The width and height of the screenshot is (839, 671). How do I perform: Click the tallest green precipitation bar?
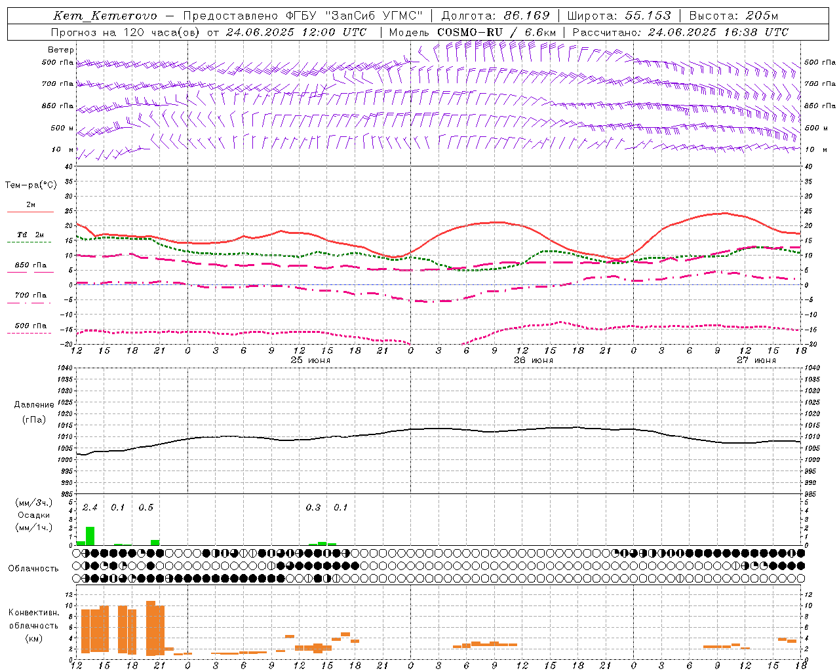(90, 536)
